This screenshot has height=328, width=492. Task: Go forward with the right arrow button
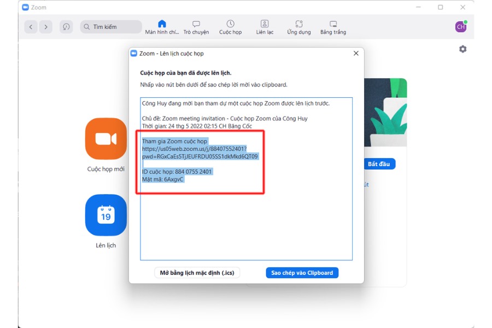coord(46,27)
